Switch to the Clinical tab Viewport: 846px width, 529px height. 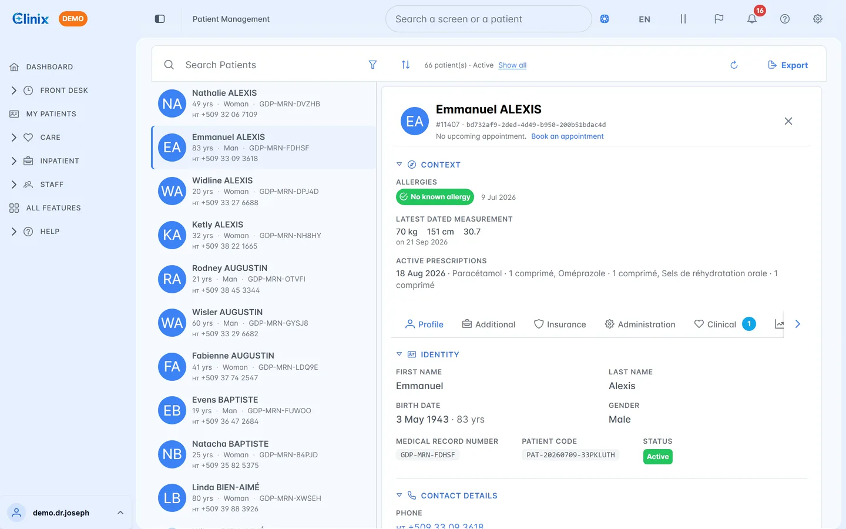724,324
